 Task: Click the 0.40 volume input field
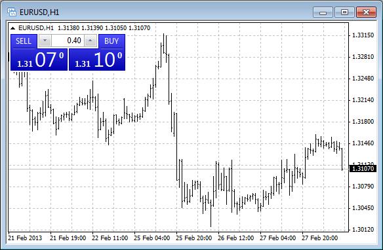coord(68,40)
